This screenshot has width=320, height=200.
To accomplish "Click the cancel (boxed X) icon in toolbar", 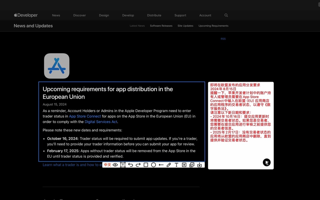I will [x=184, y=165].
